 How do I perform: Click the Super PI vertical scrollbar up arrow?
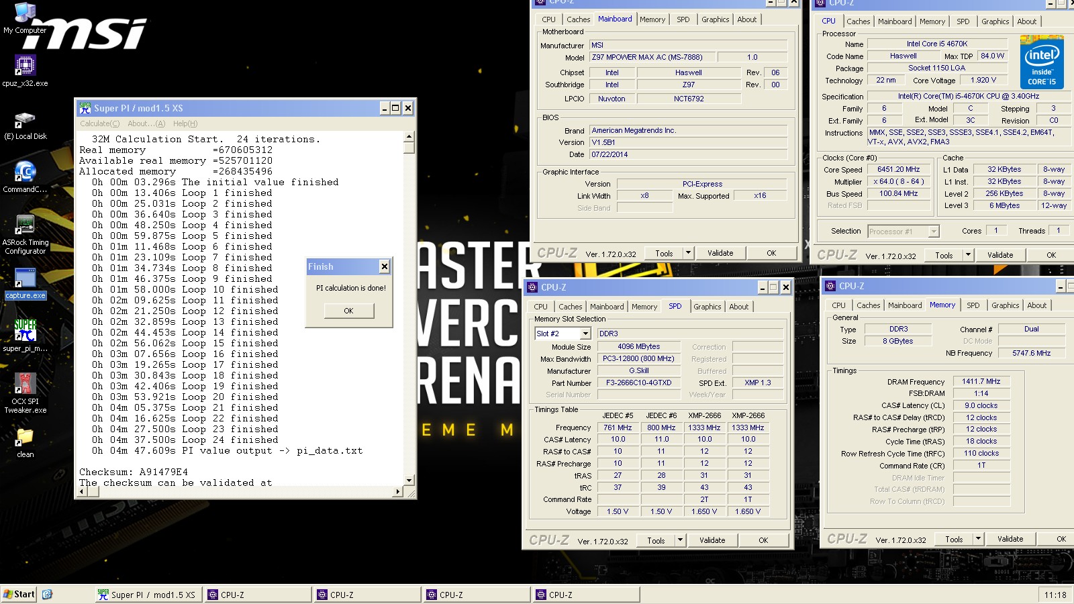point(409,137)
